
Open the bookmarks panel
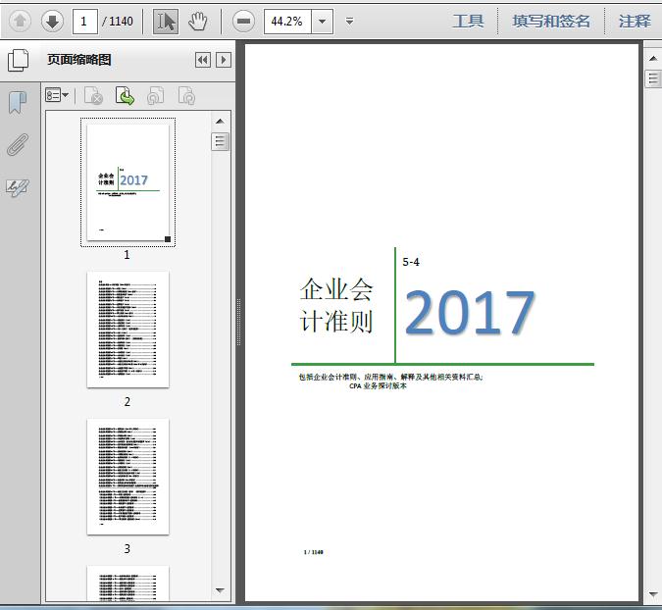click(18, 103)
